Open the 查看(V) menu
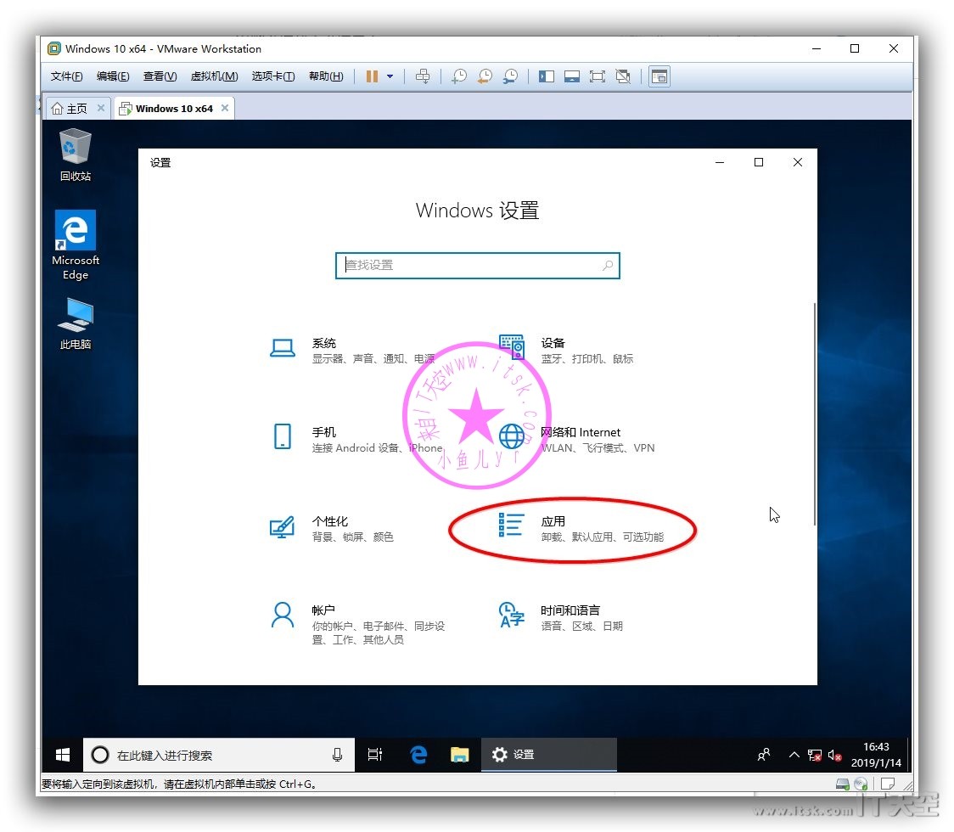Image resolution: width=954 pixels, height=832 pixels. point(160,76)
